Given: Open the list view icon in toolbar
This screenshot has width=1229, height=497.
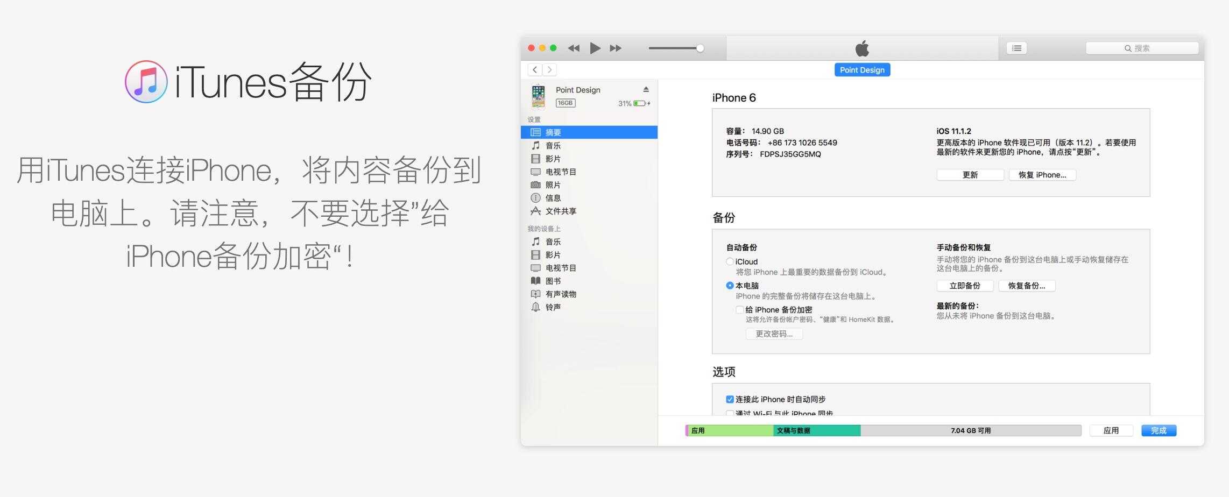Looking at the screenshot, I should pos(1016,48).
